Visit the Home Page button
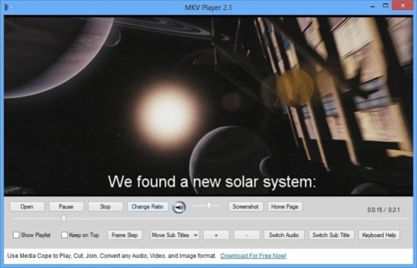Image resolution: width=417 pixels, height=268 pixels. coord(285,207)
